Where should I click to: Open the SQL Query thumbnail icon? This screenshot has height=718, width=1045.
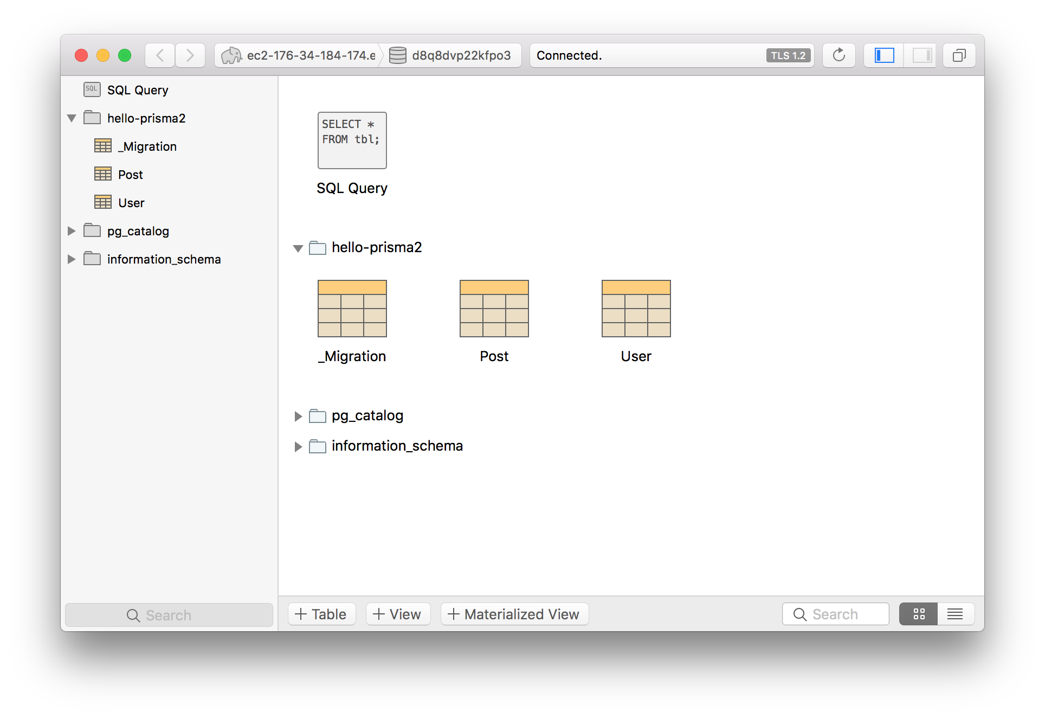[x=352, y=140]
